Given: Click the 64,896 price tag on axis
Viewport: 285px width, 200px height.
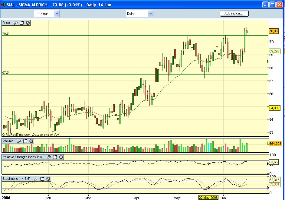Looking at the screenshot, I should [x=274, y=108].
